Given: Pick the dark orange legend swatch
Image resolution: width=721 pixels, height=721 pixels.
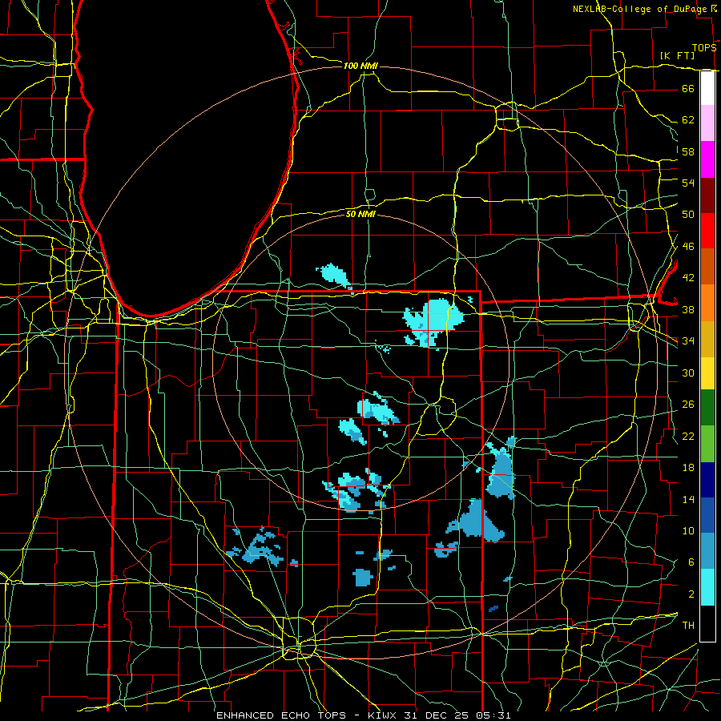Looking at the screenshot, I should point(707,266).
